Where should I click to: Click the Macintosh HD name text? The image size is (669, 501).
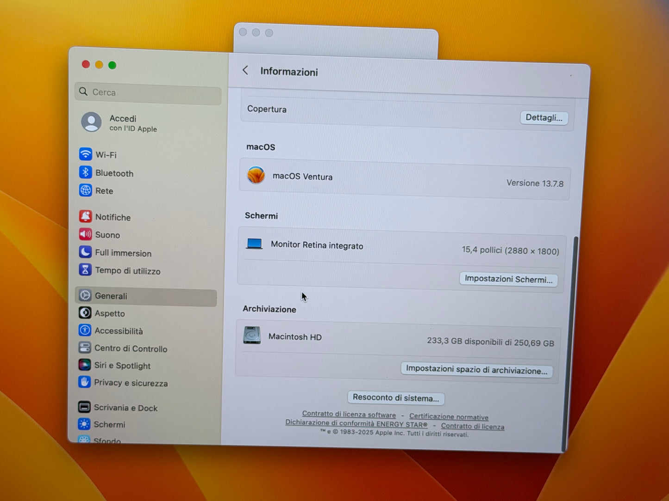pyautogui.click(x=295, y=336)
